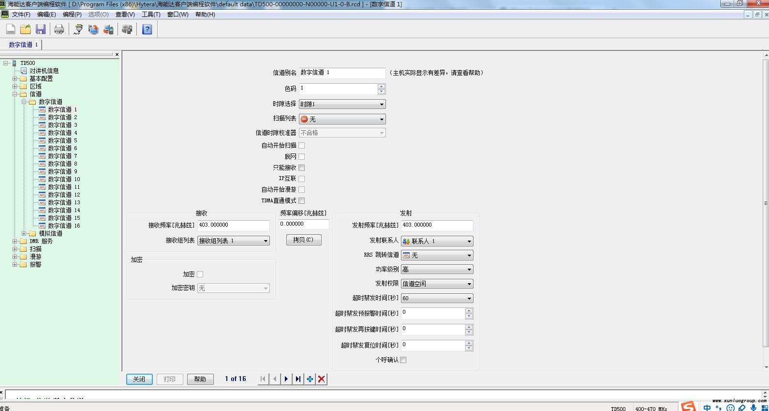Select 数字信道 16 in the tree
The image size is (769, 411).
(x=64, y=226)
